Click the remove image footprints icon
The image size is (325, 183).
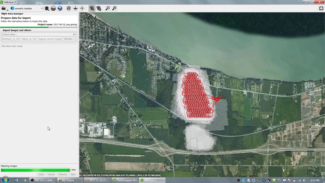pyautogui.click(x=99, y=8)
